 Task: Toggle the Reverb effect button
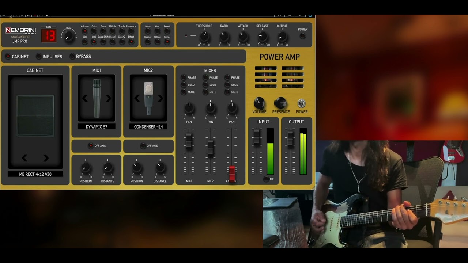coord(167,31)
